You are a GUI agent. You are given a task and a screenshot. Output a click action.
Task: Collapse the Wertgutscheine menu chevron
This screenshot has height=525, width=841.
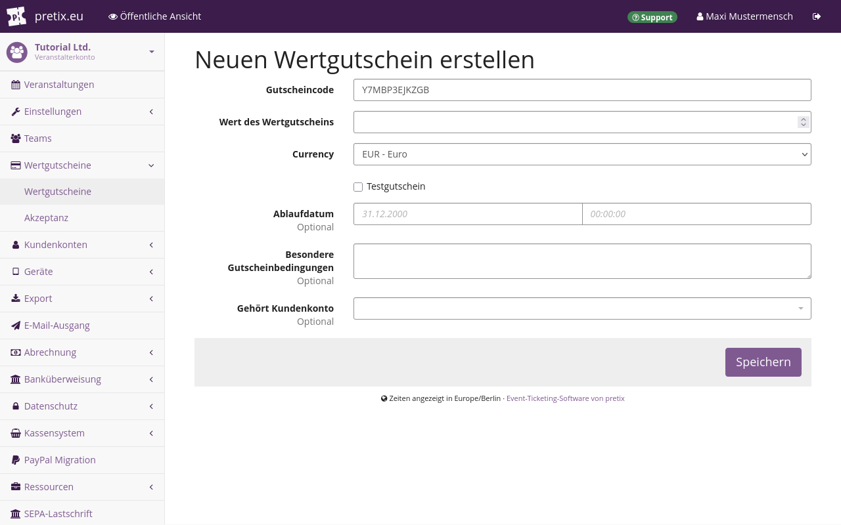[x=151, y=165]
